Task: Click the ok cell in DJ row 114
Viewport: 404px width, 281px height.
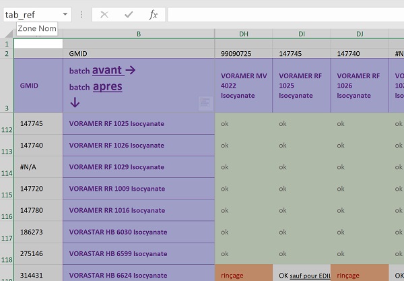Action: (360, 167)
